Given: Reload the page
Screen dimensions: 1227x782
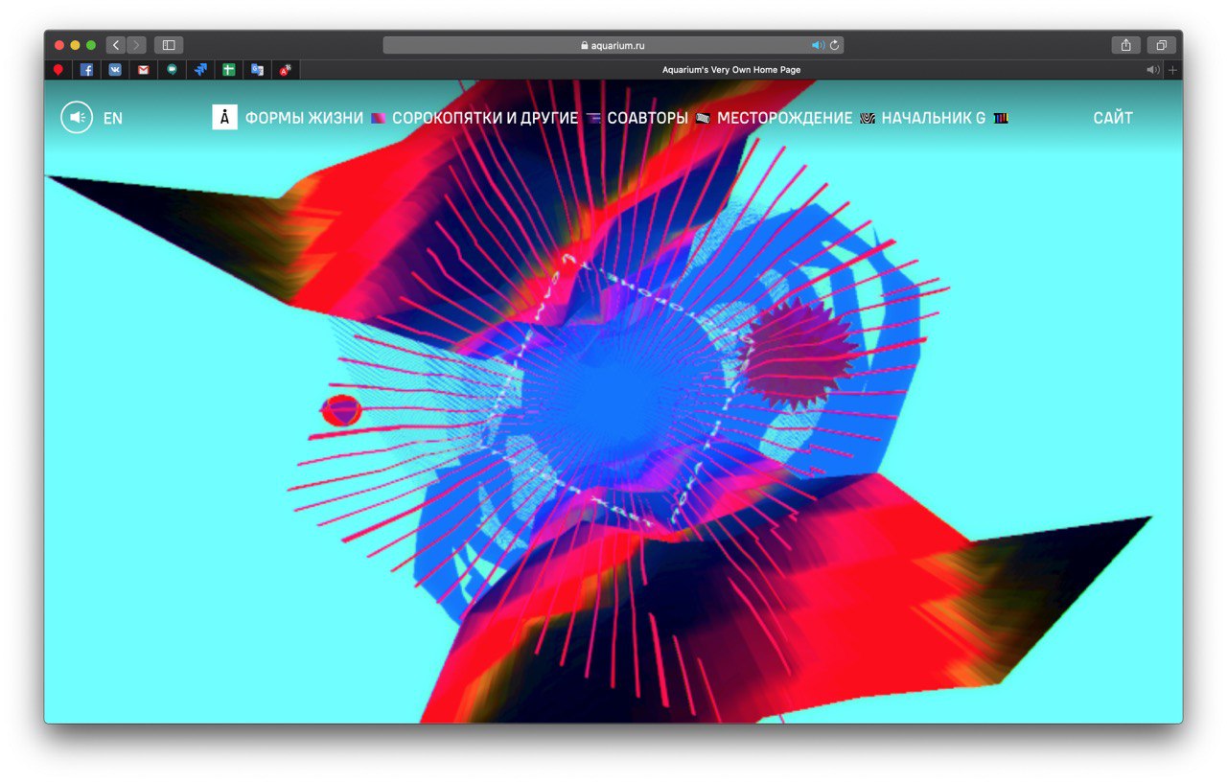Looking at the screenshot, I should coord(835,45).
